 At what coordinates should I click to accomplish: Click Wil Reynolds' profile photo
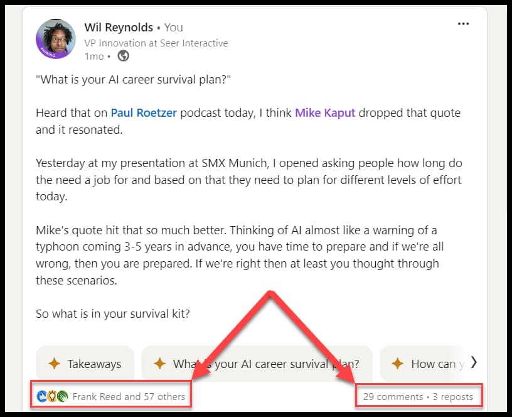click(56, 39)
